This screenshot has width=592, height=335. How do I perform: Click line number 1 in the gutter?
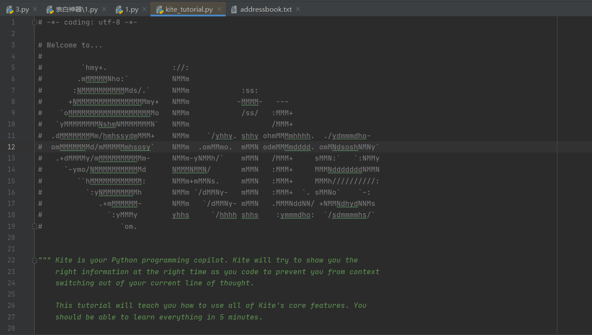pos(13,22)
